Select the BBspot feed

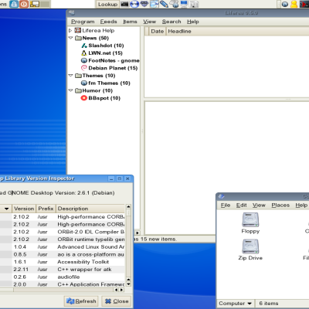100,98
